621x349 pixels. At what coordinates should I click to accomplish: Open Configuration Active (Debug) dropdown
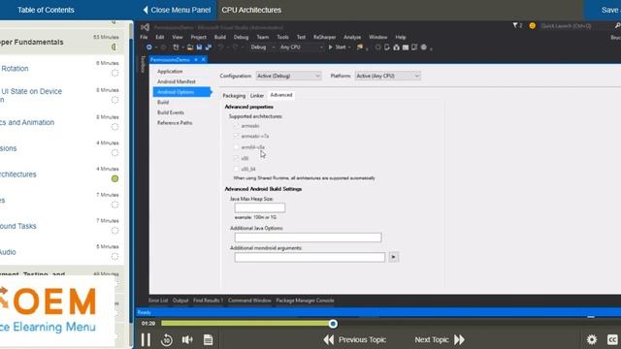click(x=288, y=76)
